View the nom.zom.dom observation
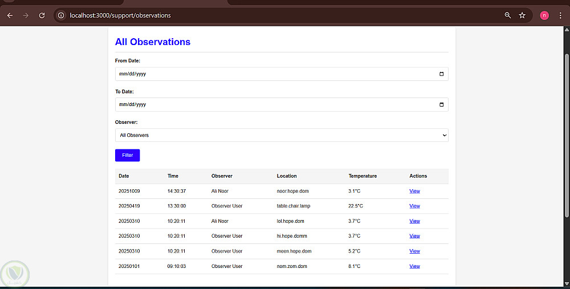570x289 pixels. tap(414, 266)
